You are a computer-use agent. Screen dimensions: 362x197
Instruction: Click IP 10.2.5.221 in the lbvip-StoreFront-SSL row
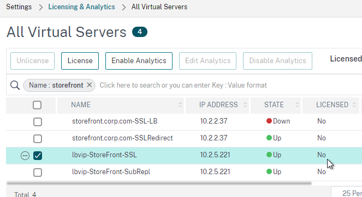(x=215, y=155)
